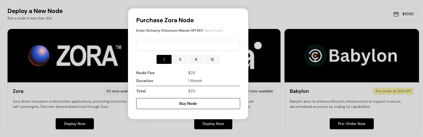Choose the 12 month duration
The image size is (423, 137).
212,59
